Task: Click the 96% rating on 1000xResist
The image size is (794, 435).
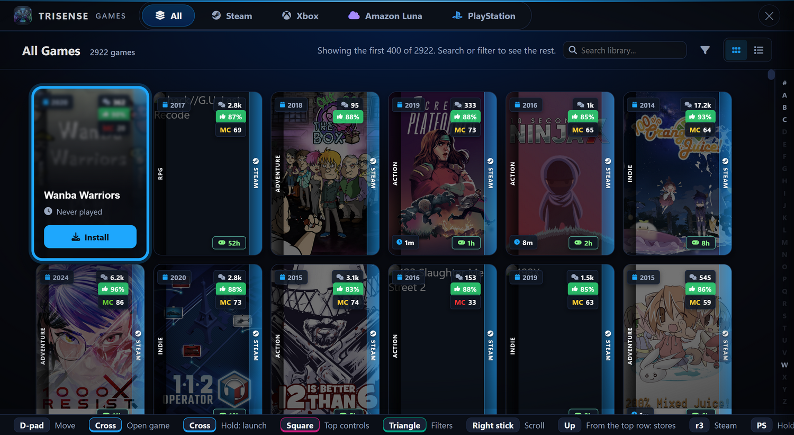Action: [x=113, y=289]
